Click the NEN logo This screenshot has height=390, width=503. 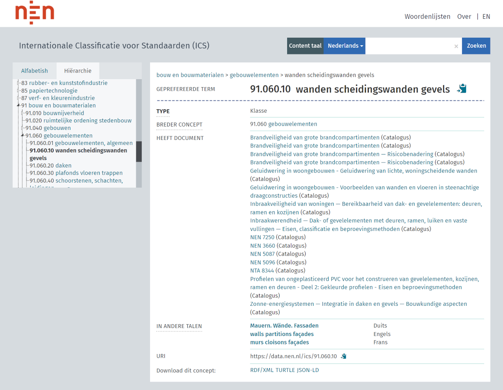(35, 13)
